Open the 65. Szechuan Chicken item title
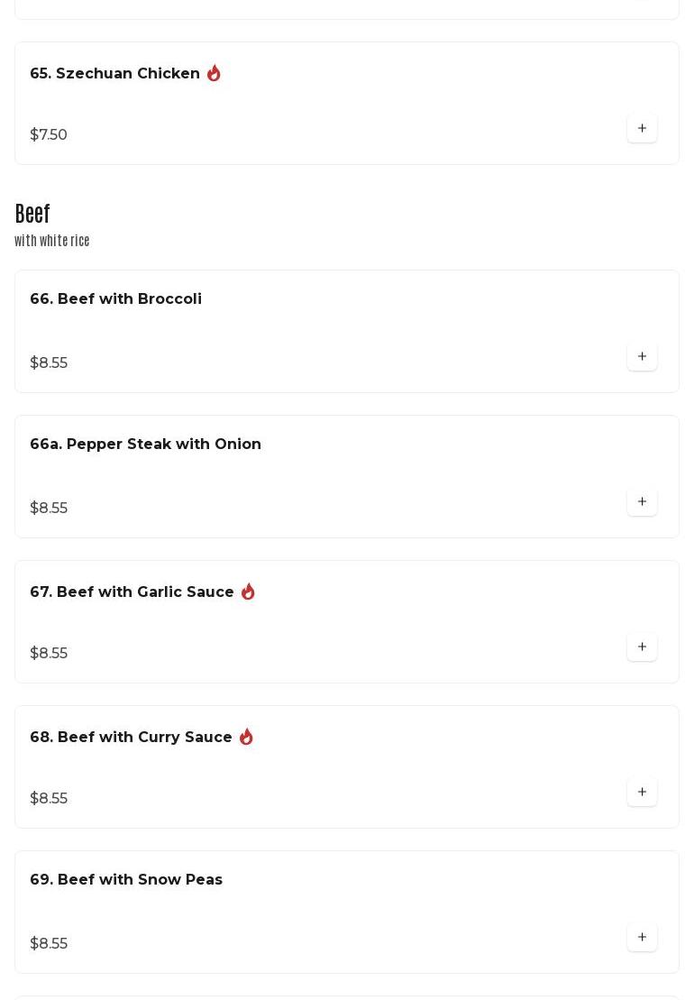The width and height of the screenshot is (694, 1000). [114, 73]
